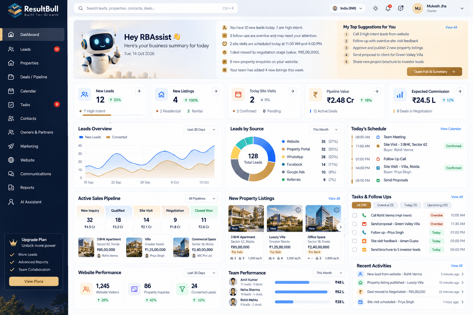Click the Open Full AI Summary button
473x315 pixels.
point(435,72)
